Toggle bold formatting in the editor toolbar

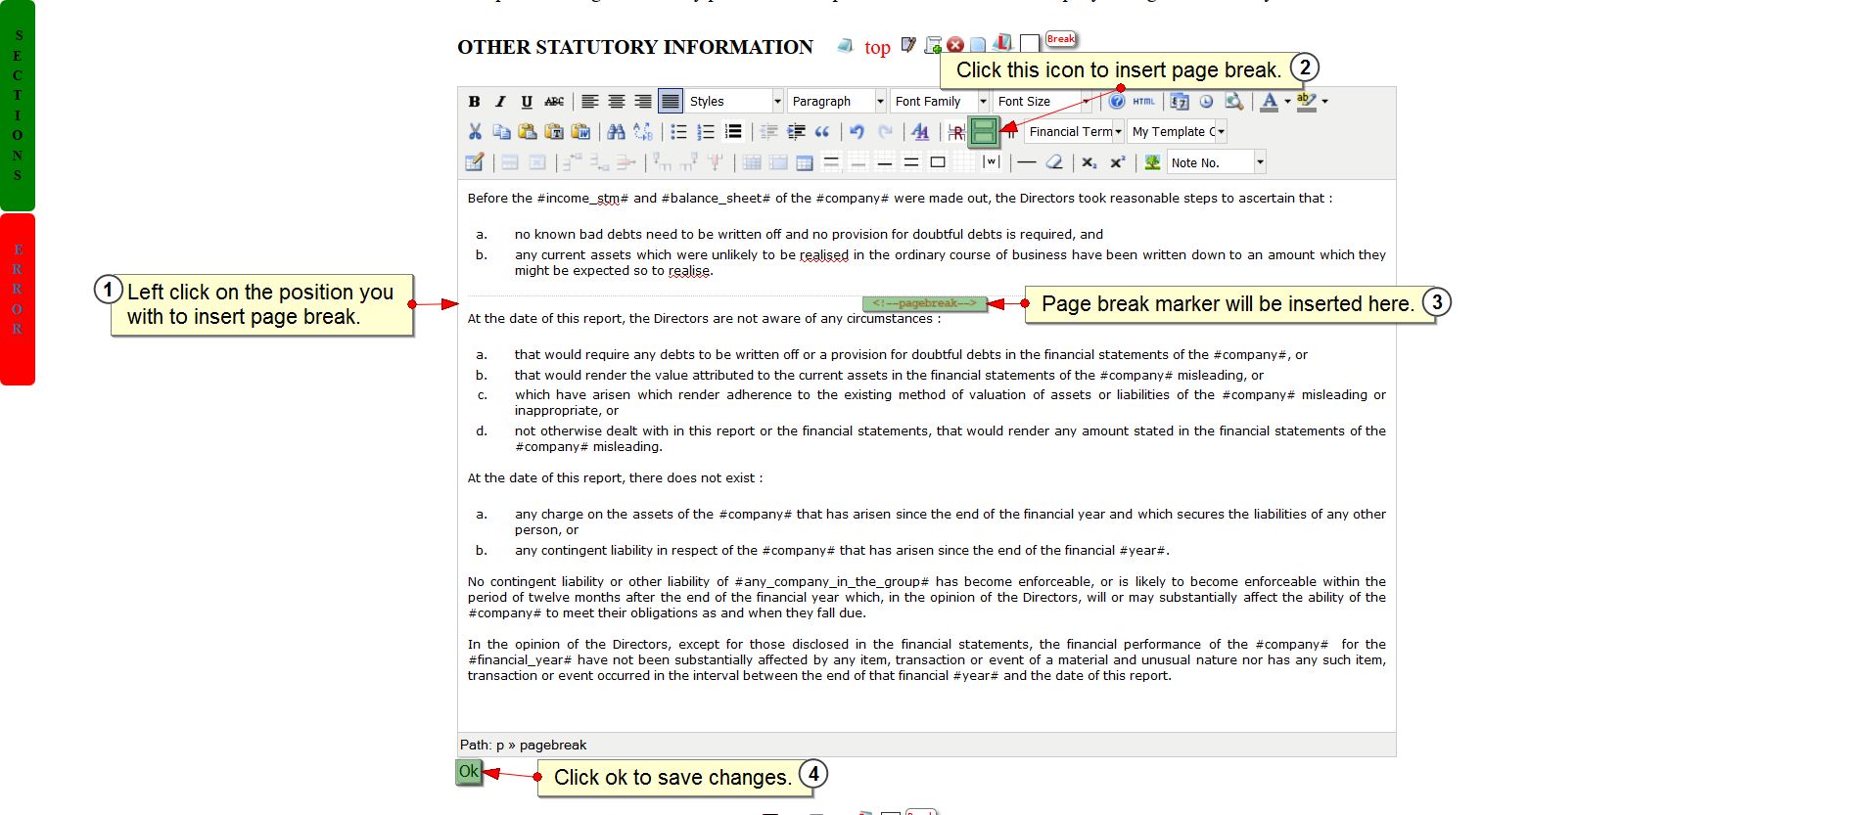pos(474,102)
